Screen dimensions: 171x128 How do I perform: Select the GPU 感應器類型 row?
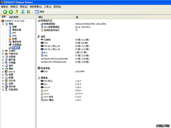(65, 27)
